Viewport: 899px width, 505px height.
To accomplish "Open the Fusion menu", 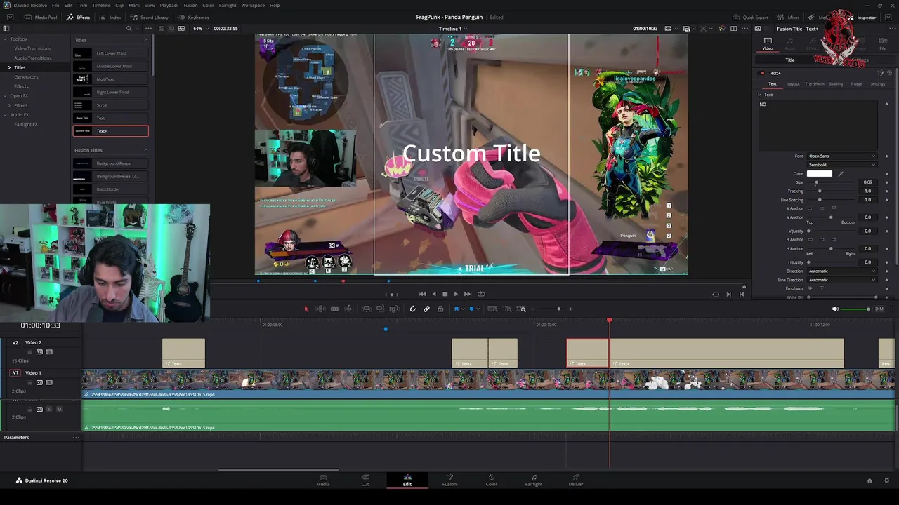I will 190,5.
